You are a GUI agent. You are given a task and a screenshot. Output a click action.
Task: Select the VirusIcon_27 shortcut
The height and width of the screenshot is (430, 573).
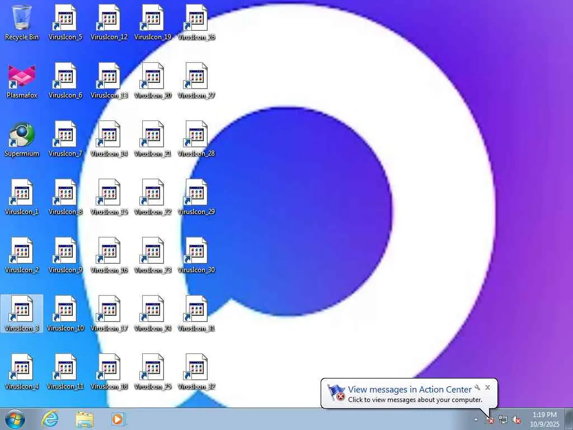[x=196, y=81]
